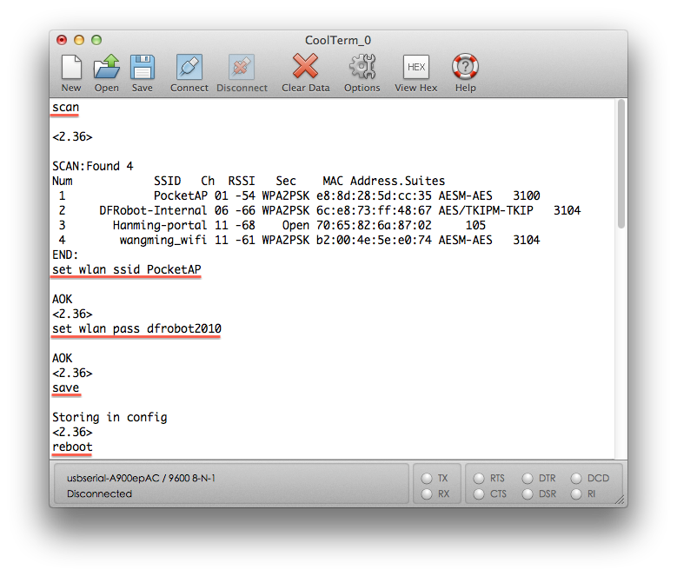Click the DSR status indicator
The width and height of the screenshot is (677, 576).
tap(528, 494)
